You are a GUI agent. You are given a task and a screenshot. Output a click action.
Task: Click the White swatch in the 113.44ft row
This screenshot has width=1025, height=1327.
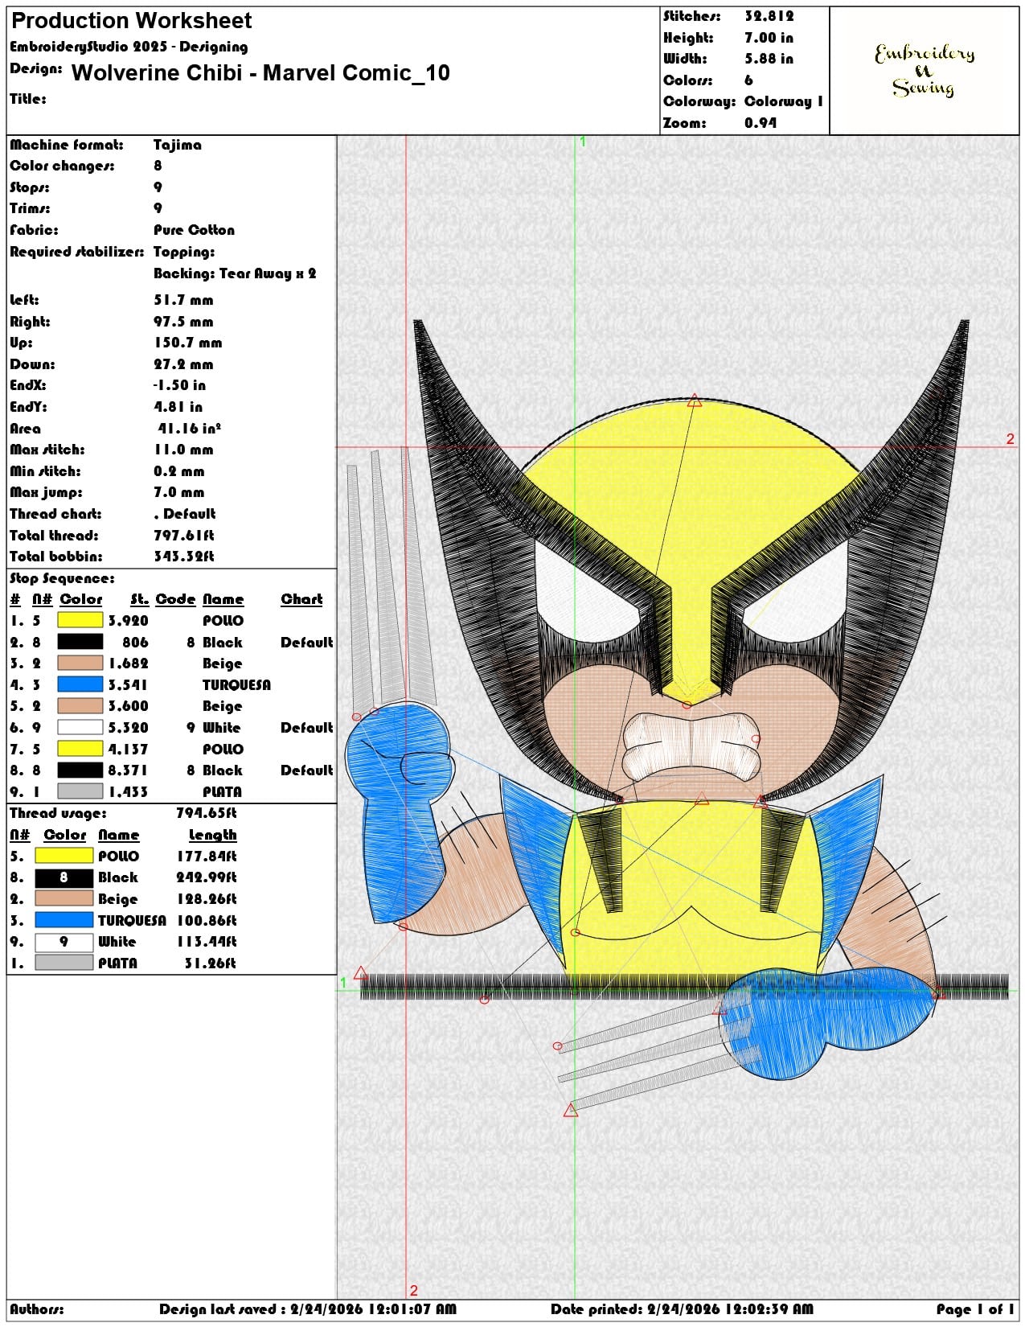64,941
